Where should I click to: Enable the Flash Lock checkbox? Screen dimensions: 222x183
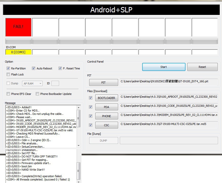8,74
